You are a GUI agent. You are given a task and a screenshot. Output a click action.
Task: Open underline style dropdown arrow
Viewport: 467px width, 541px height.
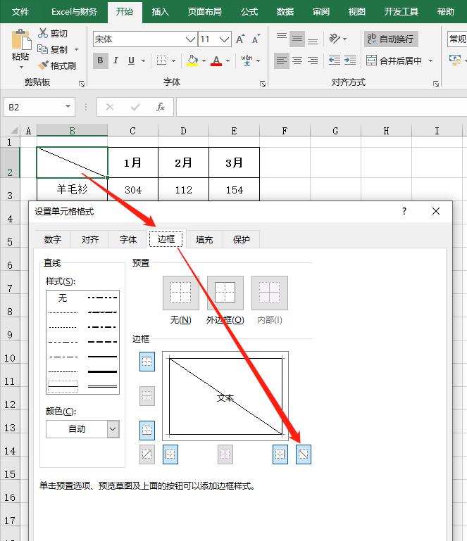pyautogui.click(x=143, y=61)
